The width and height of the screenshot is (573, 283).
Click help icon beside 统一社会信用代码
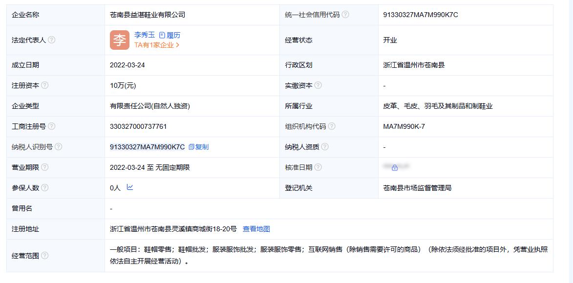[x=345, y=15]
